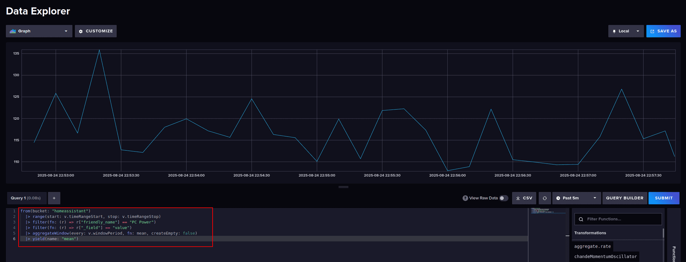Toggle the View Raw Data switch
This screenshot has width=686, height=262.
503,198
